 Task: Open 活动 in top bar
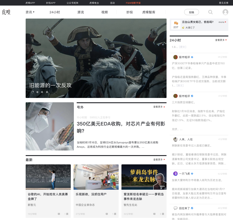click(x=112, y=3)
